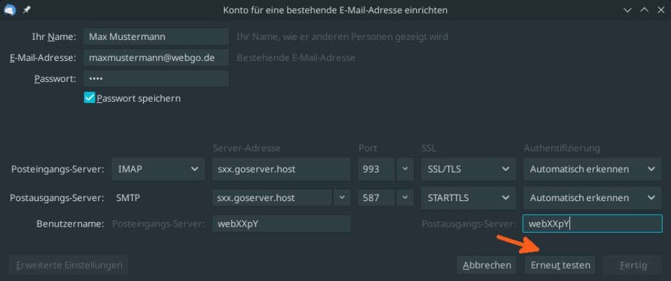Open the STARTTLS security dropdown
671x281 pixels.
click(468, 198)
